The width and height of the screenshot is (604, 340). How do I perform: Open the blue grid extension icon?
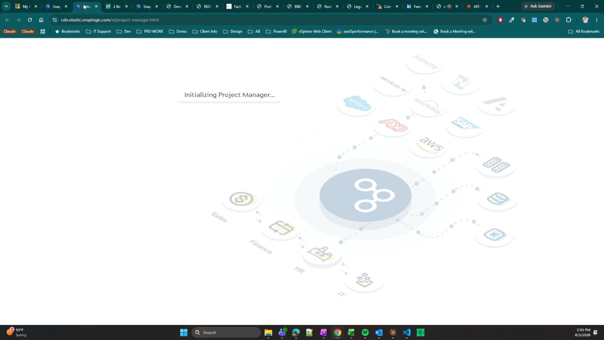pos(534,20)
